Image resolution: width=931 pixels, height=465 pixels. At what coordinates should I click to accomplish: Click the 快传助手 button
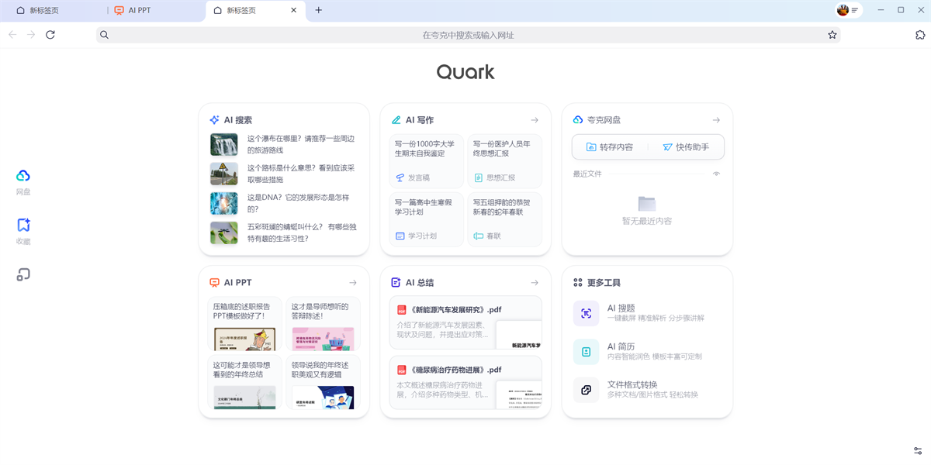(686, 147)
